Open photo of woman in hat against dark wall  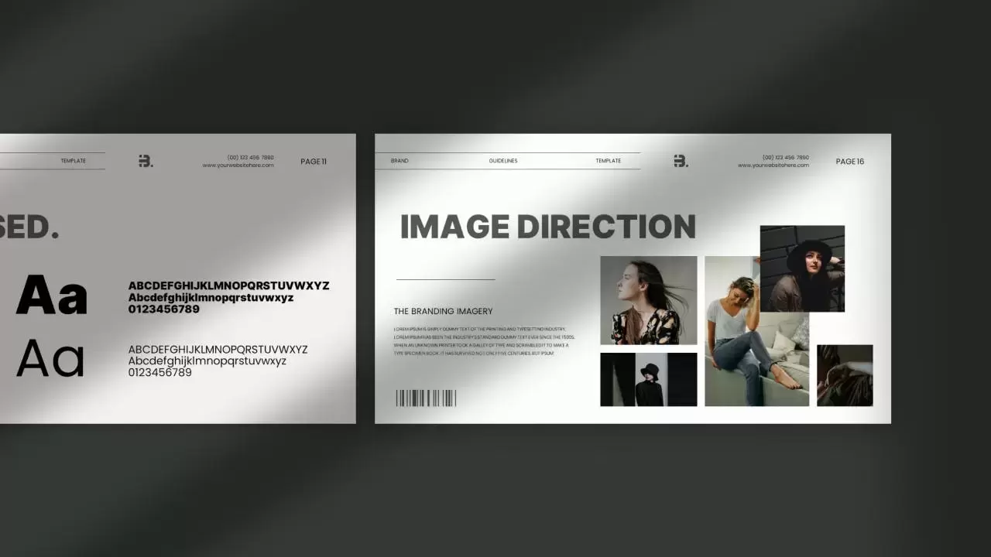[x=802, y=268]
